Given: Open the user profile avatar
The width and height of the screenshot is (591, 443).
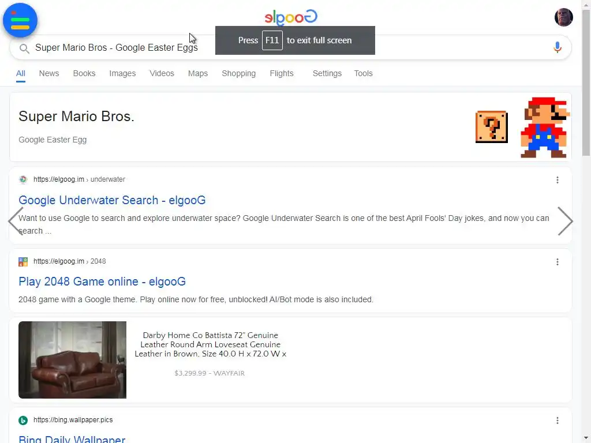Looking at the screenshot, I should point(563,17).
